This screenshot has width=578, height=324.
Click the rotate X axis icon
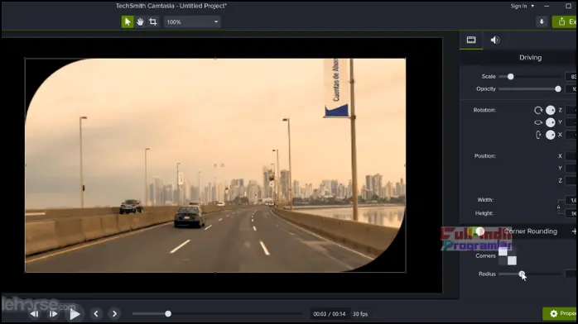(x=538, y=135)
